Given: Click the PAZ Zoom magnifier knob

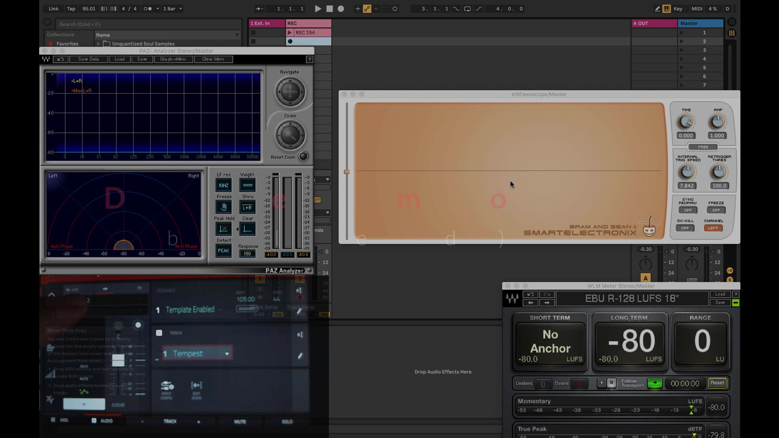Looking at the screenshot, I should point(290,135).
